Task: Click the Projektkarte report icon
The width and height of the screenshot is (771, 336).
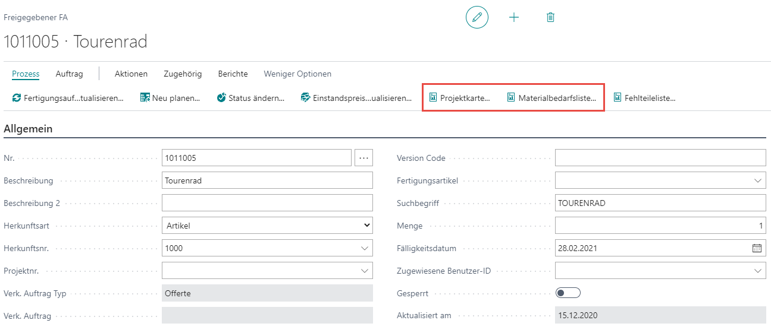Action: [x=433, y=98]
